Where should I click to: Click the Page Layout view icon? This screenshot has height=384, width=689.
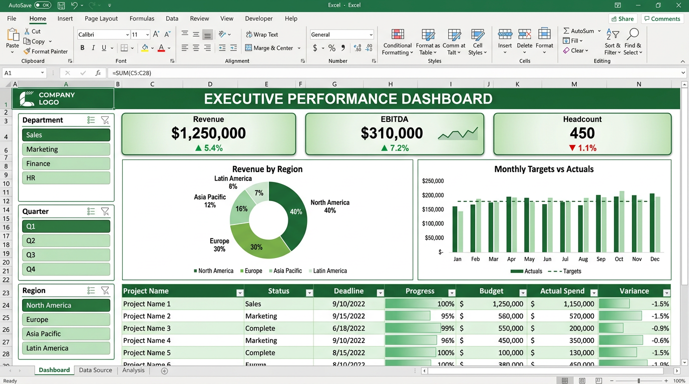581,381
